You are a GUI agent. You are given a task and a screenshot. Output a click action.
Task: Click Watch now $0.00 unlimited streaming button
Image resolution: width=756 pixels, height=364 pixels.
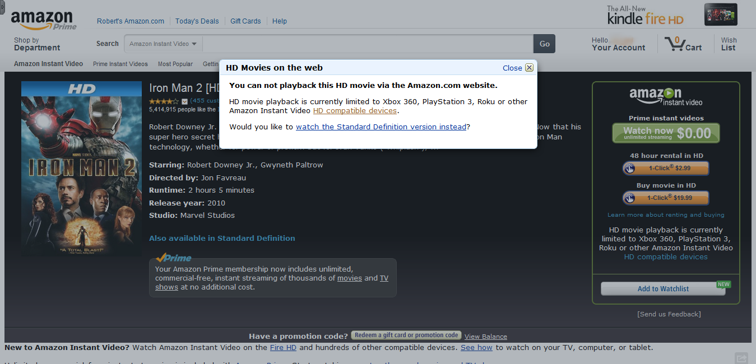[666, 133]
